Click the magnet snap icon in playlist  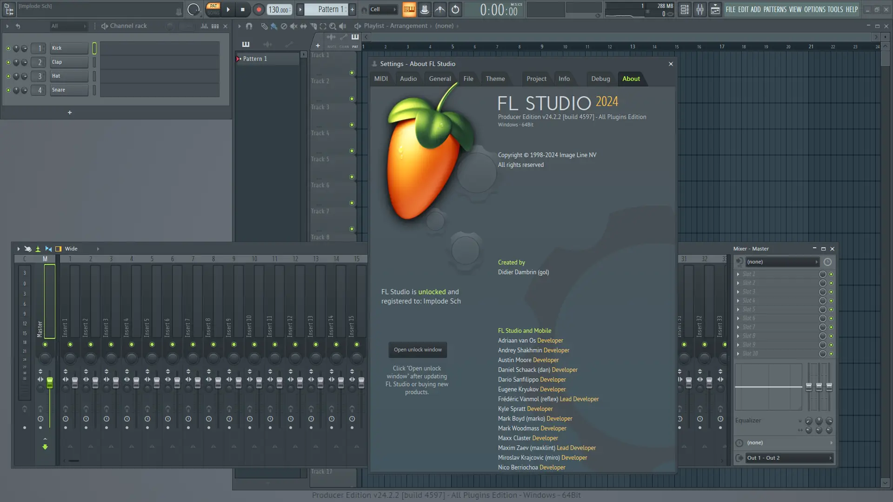click(249, 26)
